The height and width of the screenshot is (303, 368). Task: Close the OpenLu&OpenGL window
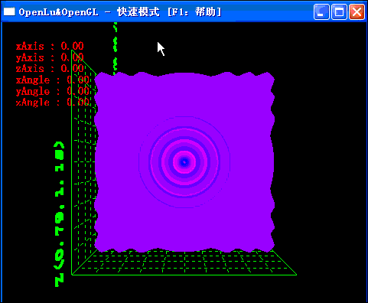[x=357, y=11]
